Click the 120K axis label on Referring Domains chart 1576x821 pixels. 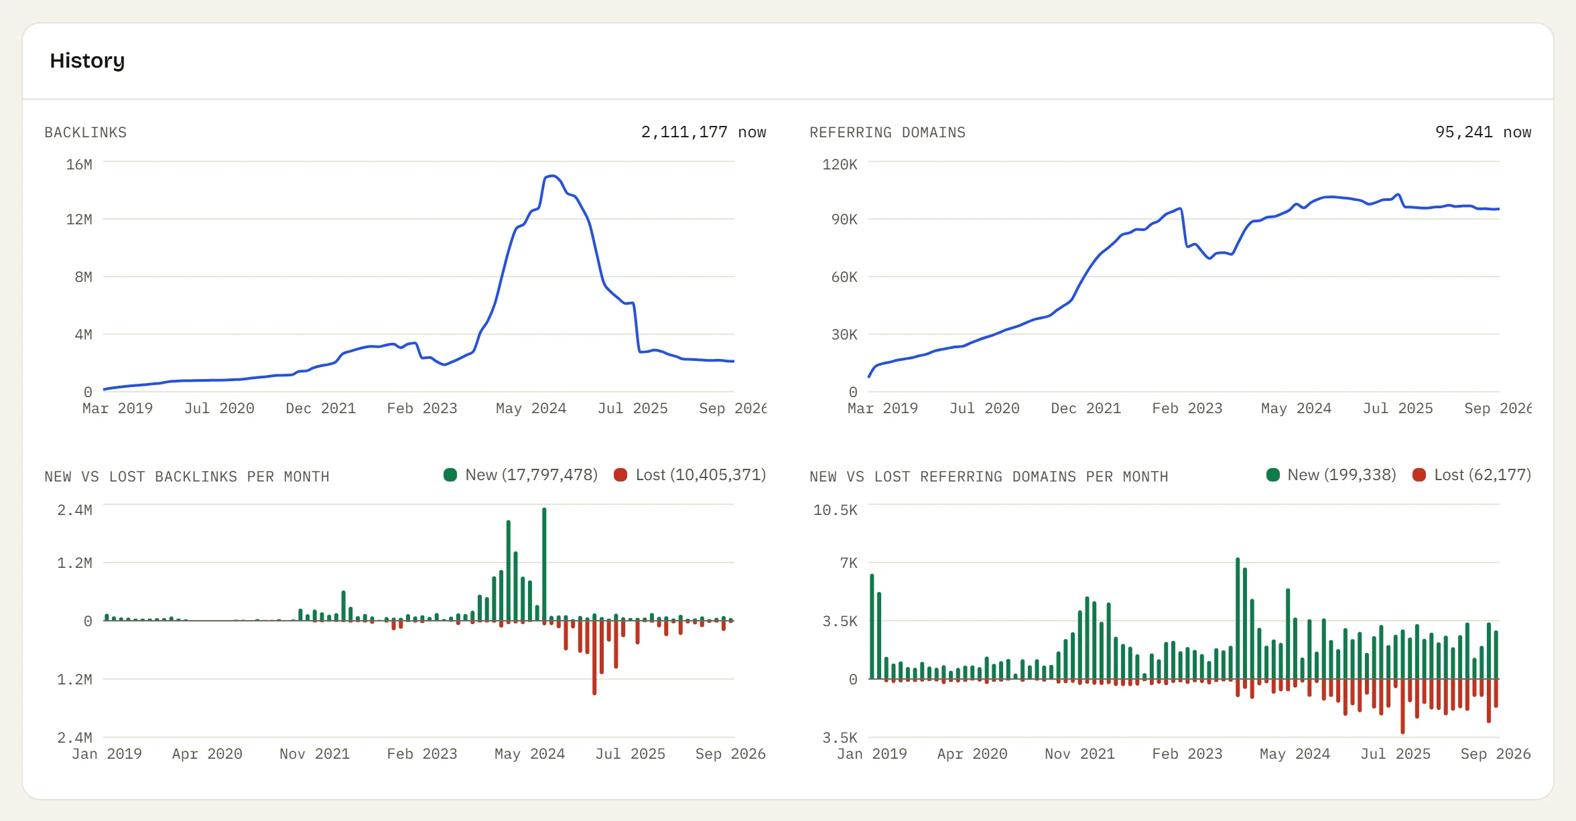coord(840,164)
